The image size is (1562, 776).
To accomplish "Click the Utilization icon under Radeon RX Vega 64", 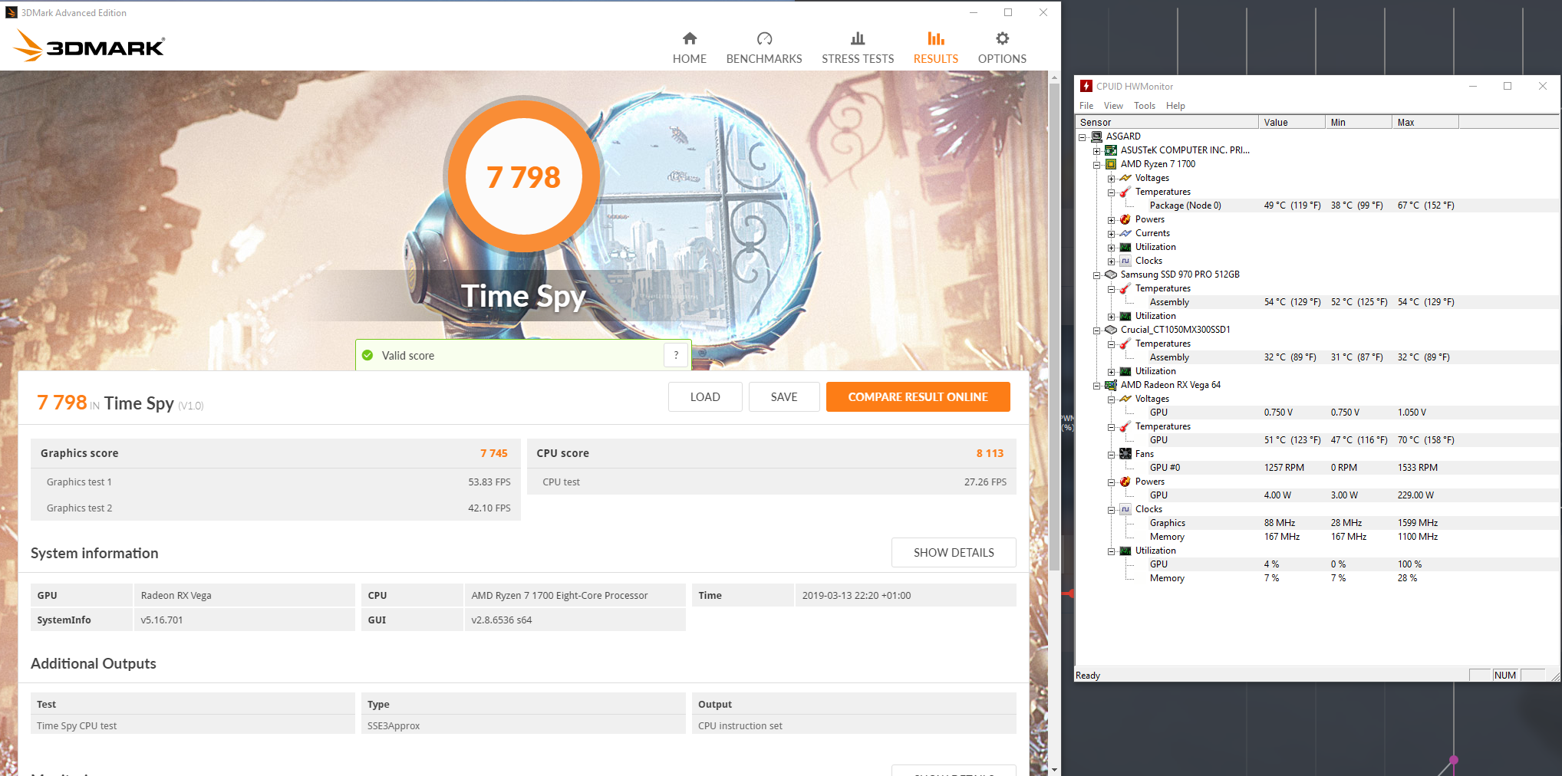I will pos(1125,551).
